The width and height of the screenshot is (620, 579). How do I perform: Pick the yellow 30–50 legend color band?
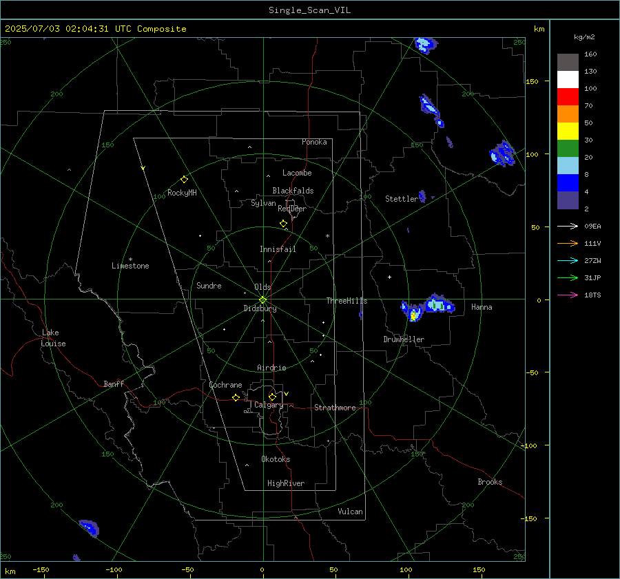pyautogui.click(x=568, y=131)
